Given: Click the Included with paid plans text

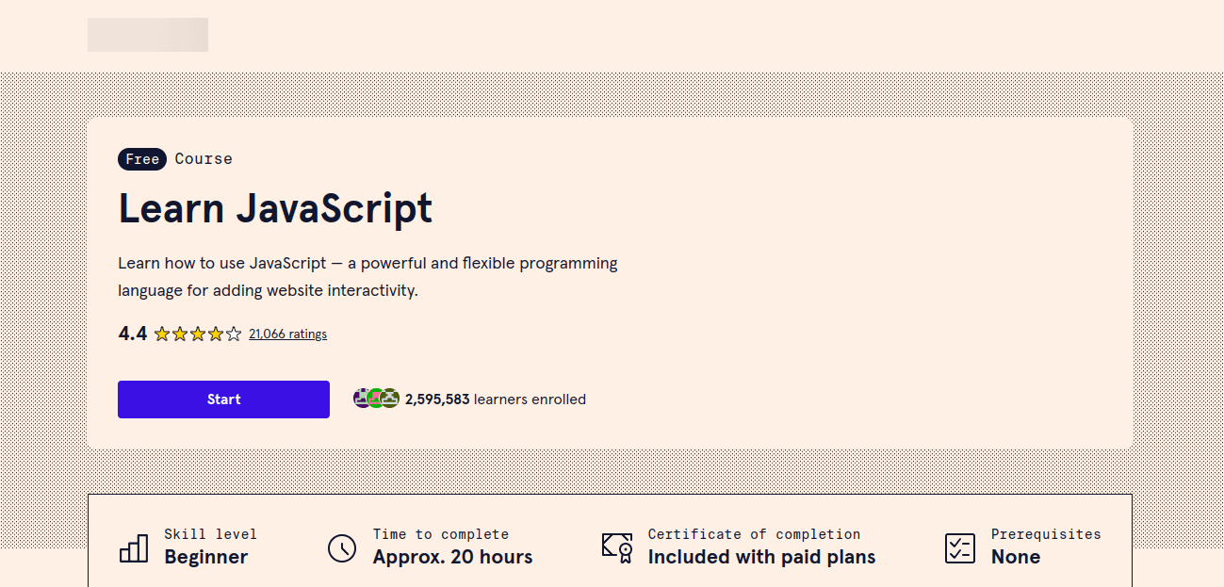Looking at the screenshot, I should (761, 557).
